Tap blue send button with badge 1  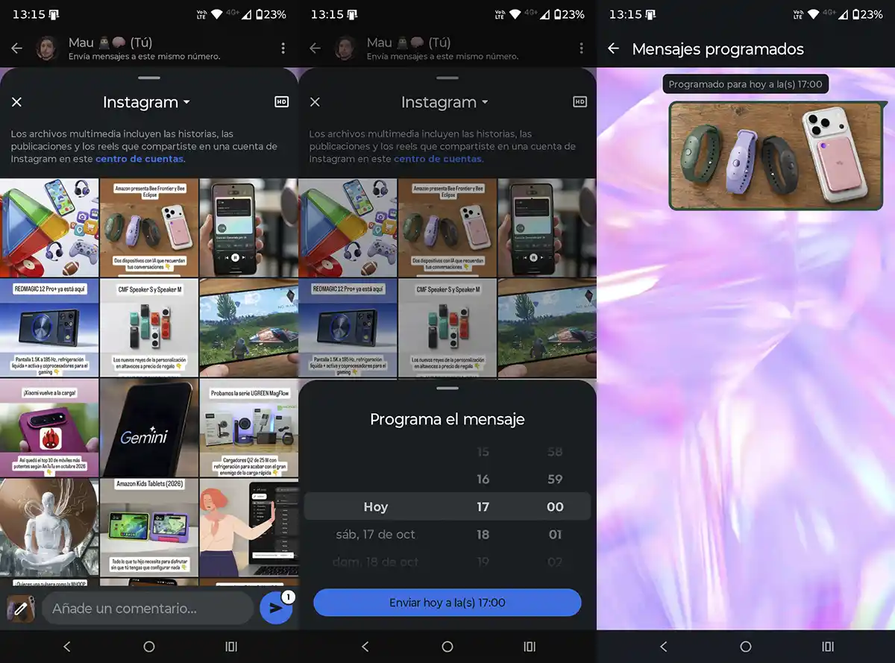(276, 609)
